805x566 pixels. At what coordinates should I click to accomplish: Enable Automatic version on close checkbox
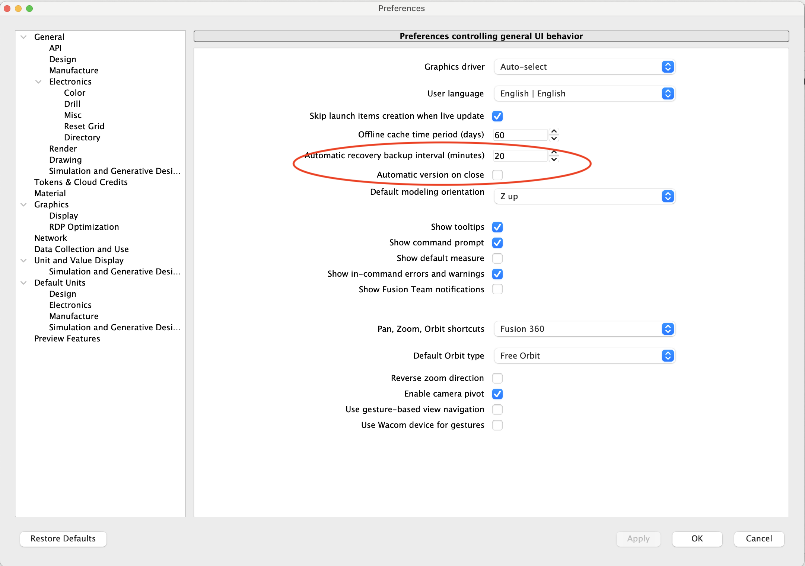pyautogui.click(x=497, y=175)
